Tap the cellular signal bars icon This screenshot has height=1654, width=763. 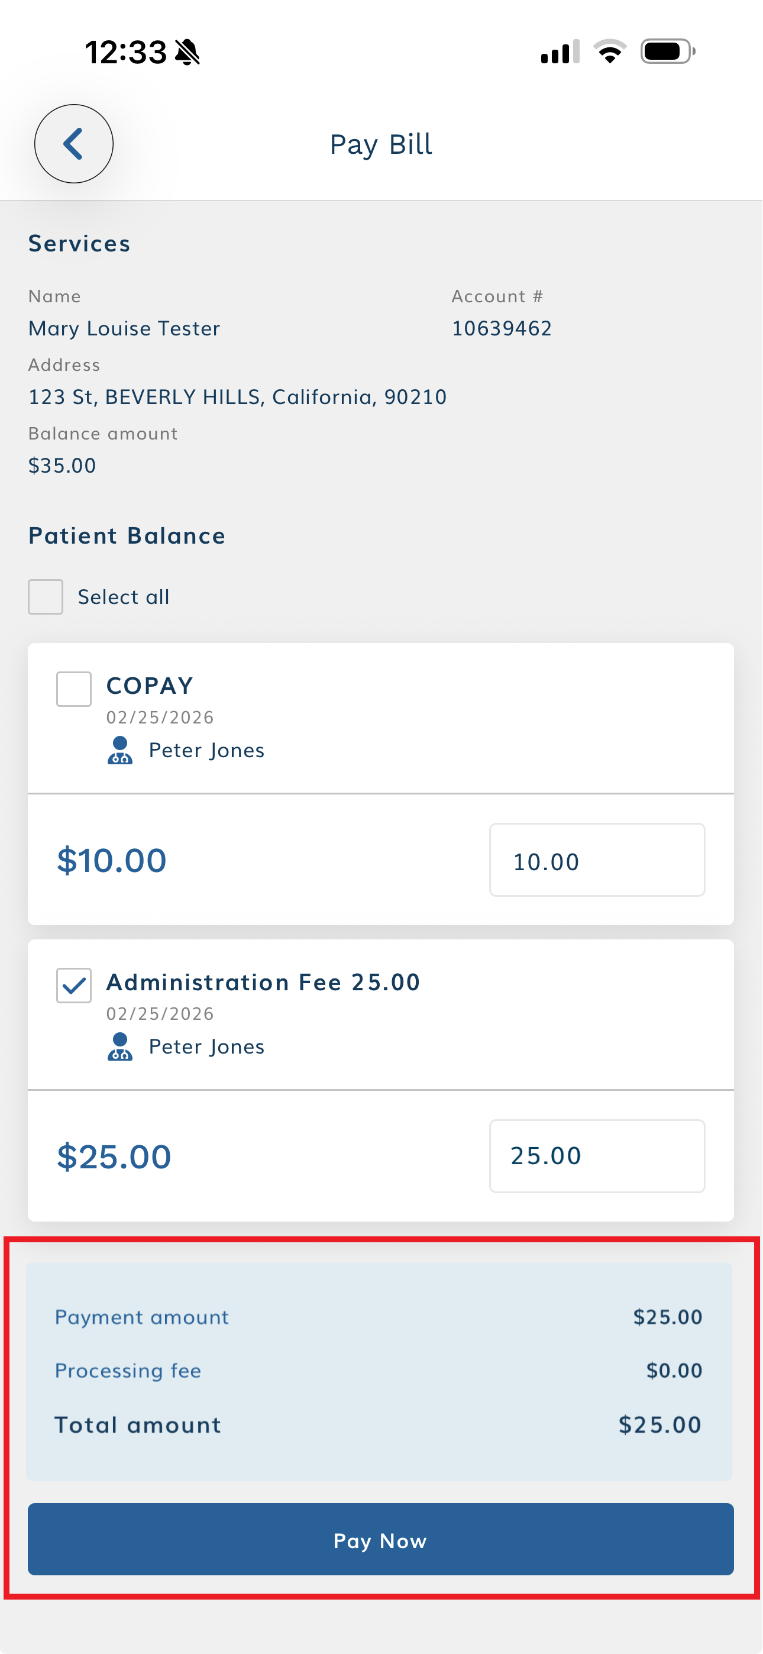[x=560, y=52]
